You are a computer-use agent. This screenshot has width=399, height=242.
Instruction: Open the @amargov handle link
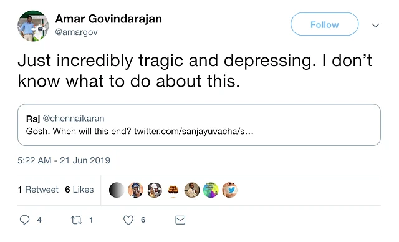tap(76, 32)
